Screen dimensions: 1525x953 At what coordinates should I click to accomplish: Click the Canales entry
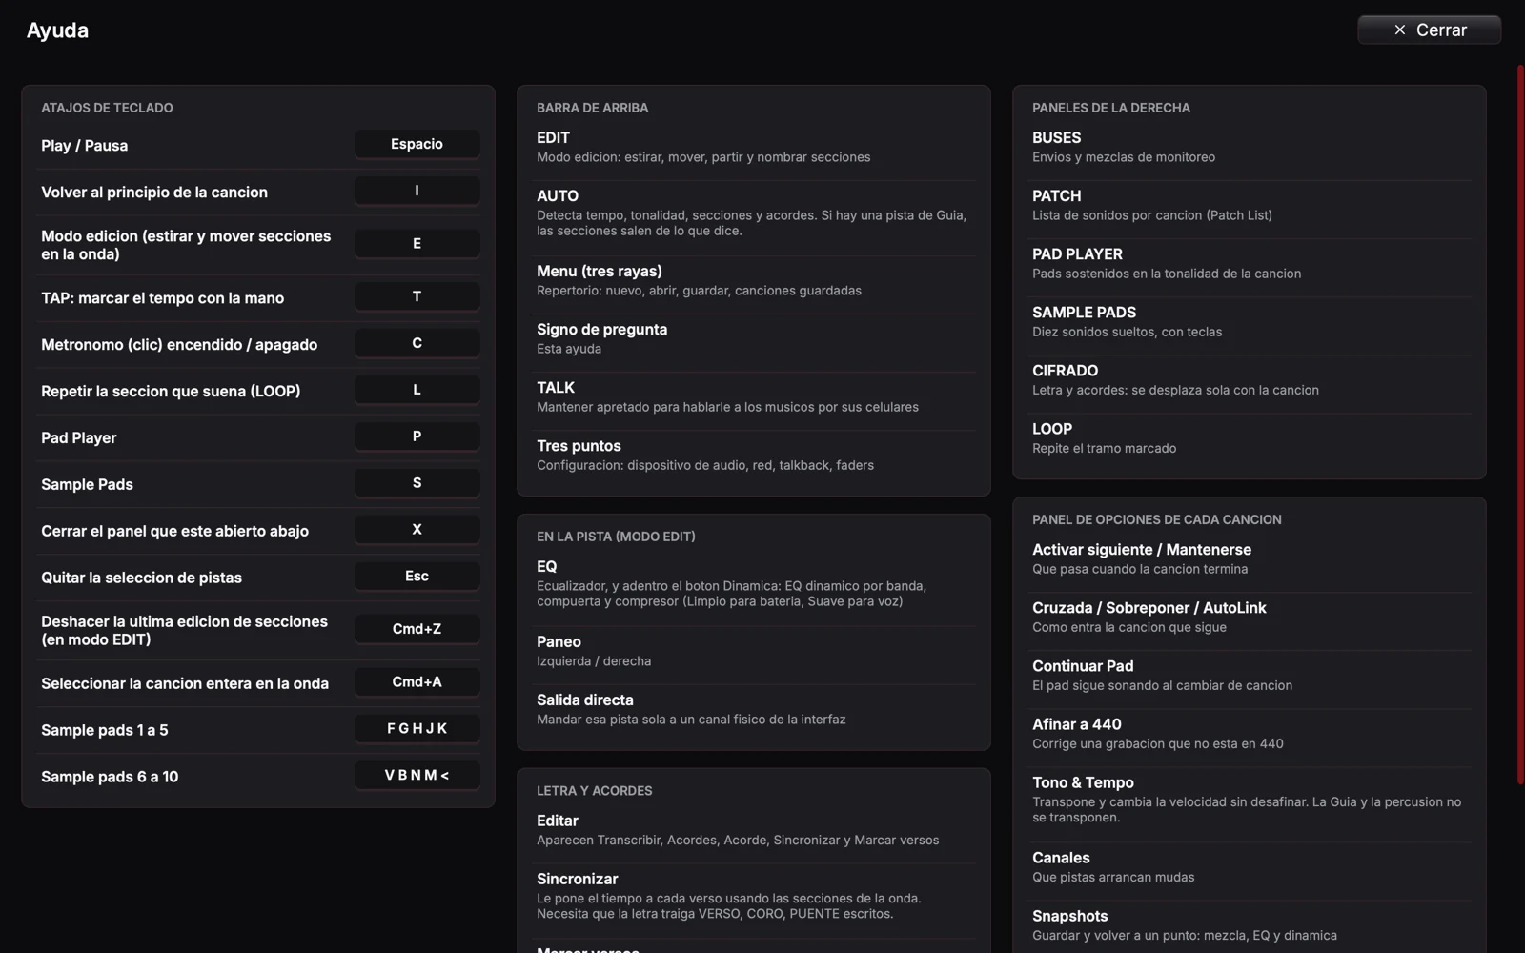pos(1250,866)
